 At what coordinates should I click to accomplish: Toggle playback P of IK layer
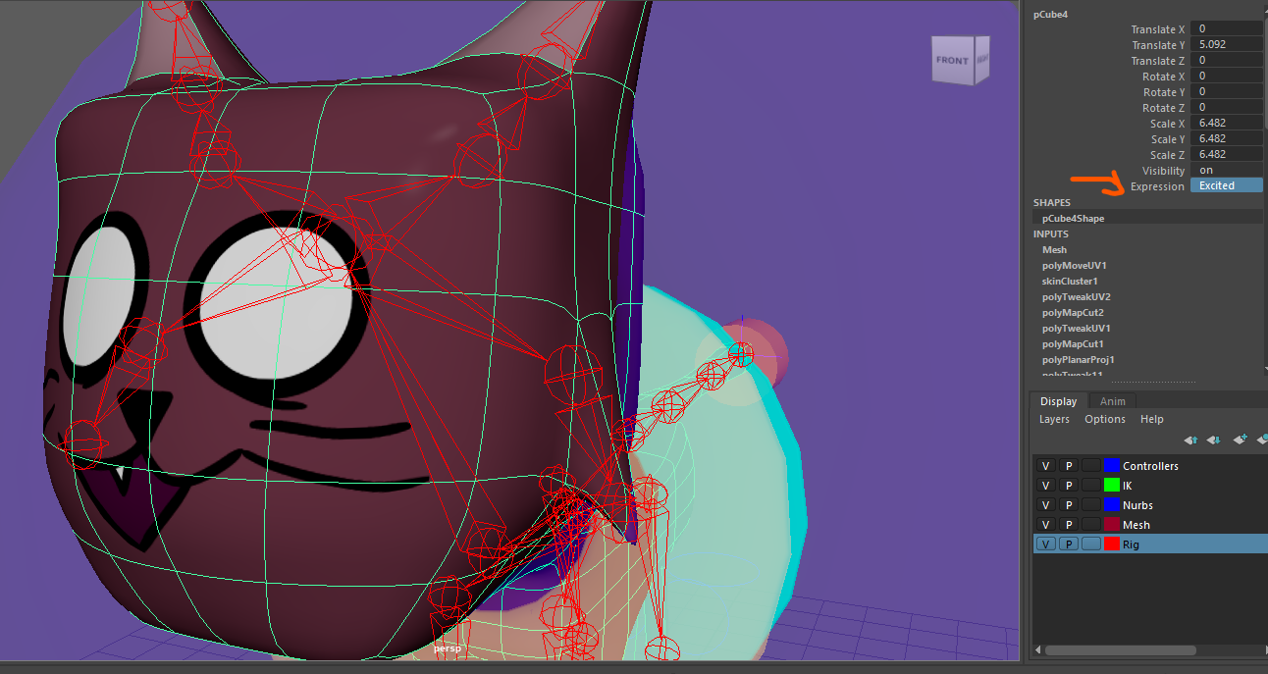click(1068, 486)
